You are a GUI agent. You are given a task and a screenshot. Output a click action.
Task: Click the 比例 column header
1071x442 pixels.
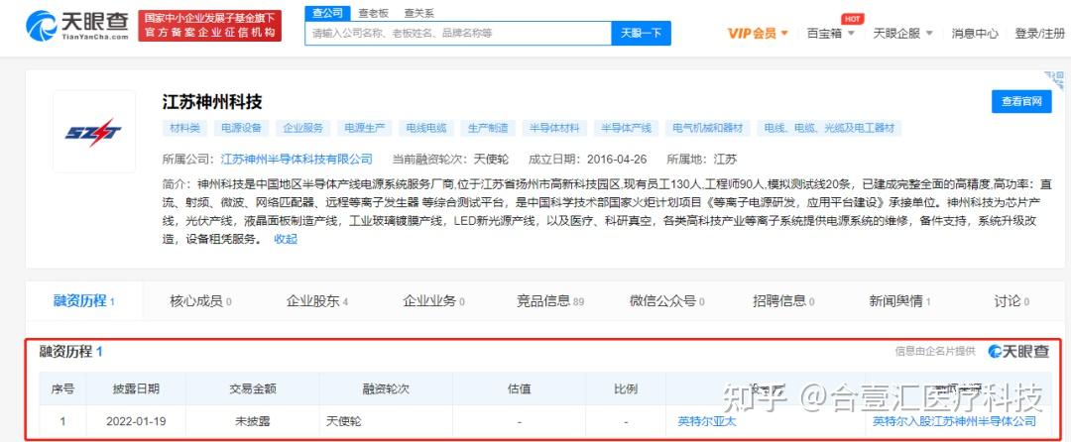(x=626, y=388)
